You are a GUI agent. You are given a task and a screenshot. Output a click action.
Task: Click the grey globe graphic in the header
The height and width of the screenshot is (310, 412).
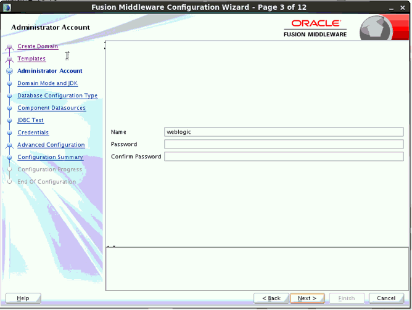click(x=375, y=28)
